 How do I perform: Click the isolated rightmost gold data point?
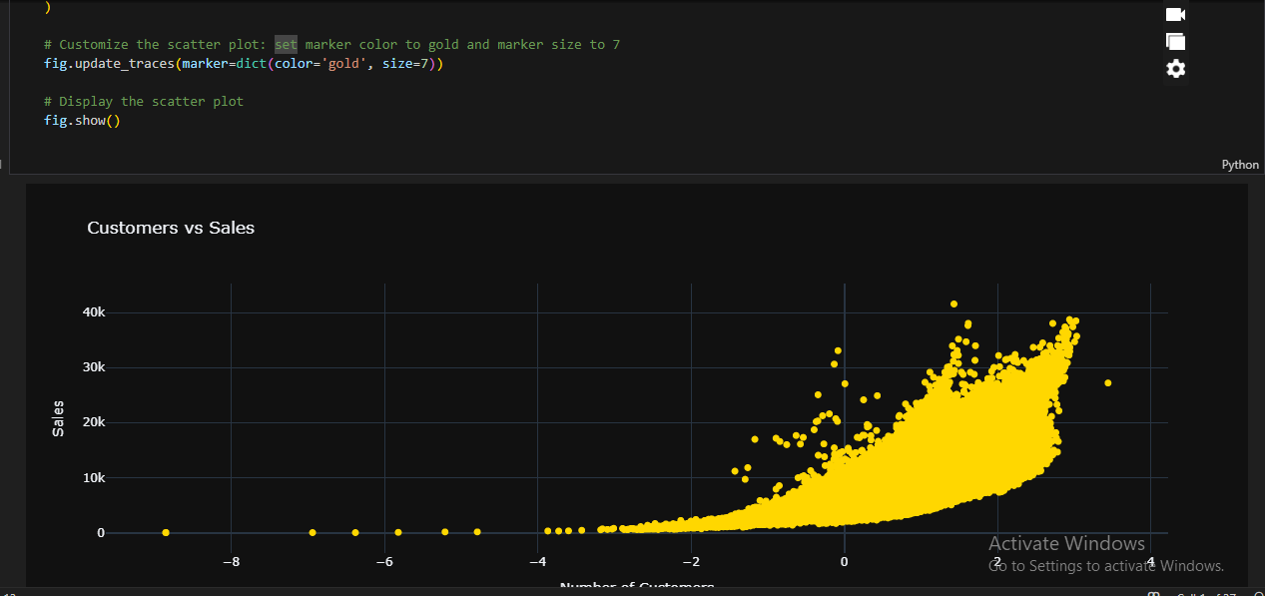[1108, 383]
